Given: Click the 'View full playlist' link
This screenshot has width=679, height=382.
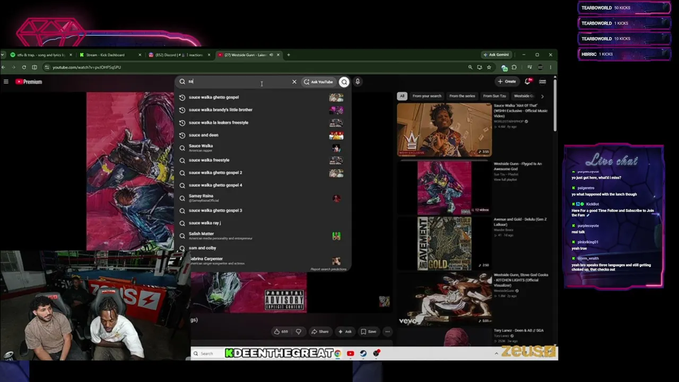Looking at the screenshot, I should click(506, 180).
